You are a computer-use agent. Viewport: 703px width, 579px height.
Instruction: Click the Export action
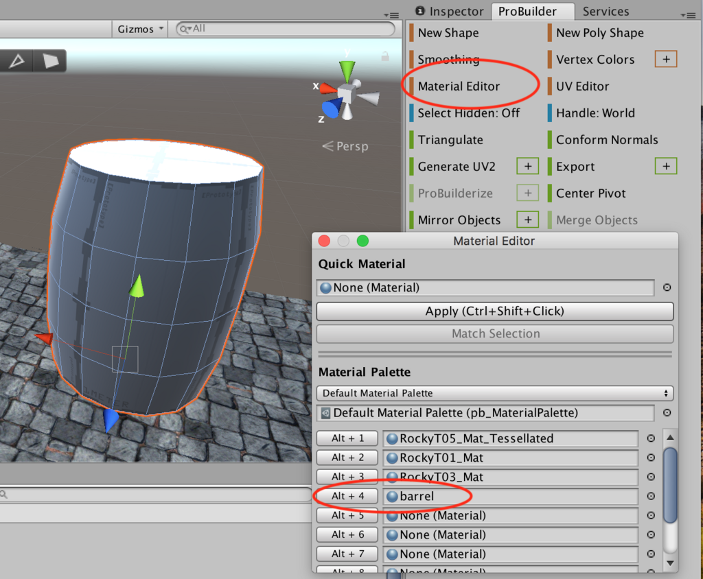pos(575,167)
